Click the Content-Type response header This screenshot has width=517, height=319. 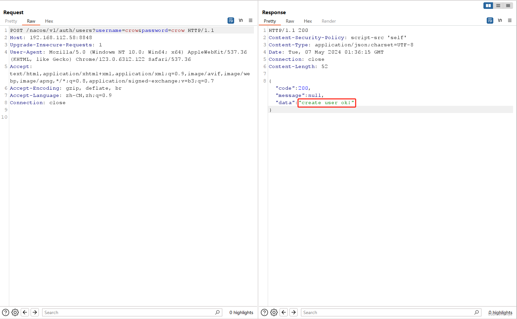(341, 45)
